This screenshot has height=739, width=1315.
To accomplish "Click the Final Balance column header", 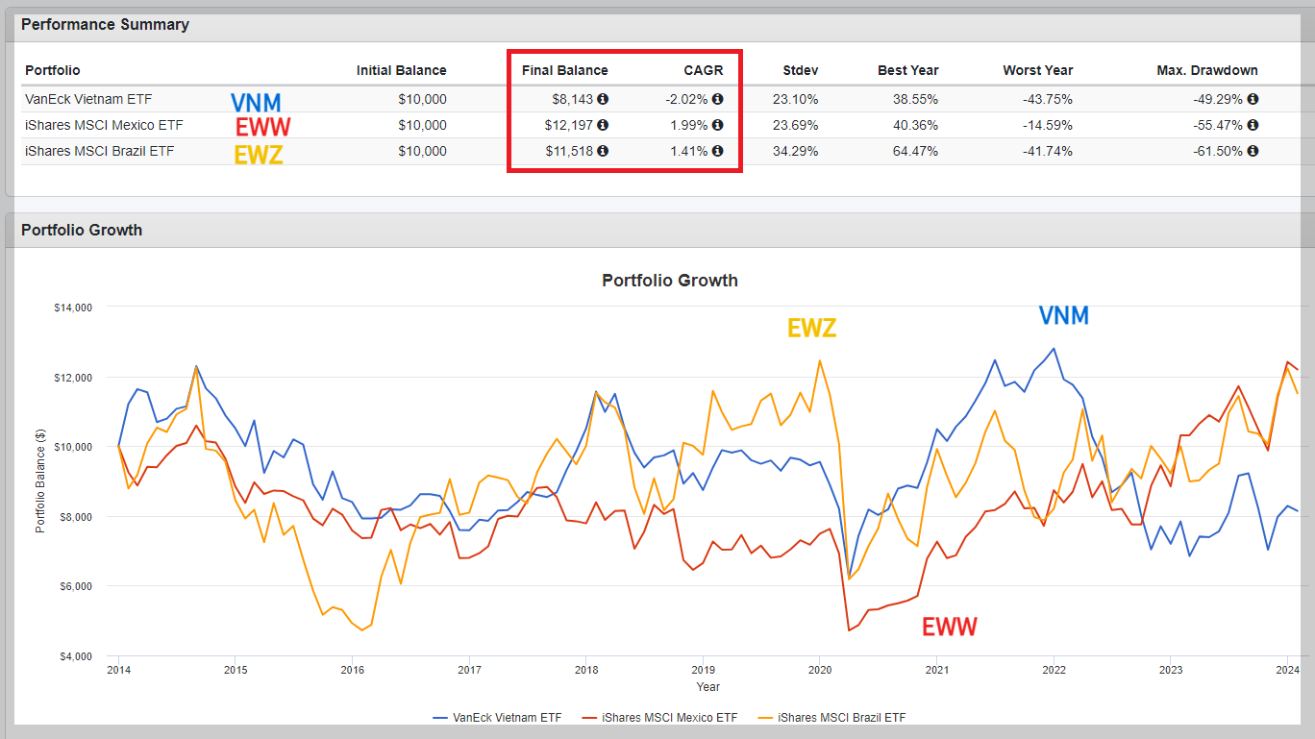I will (565, 70).
